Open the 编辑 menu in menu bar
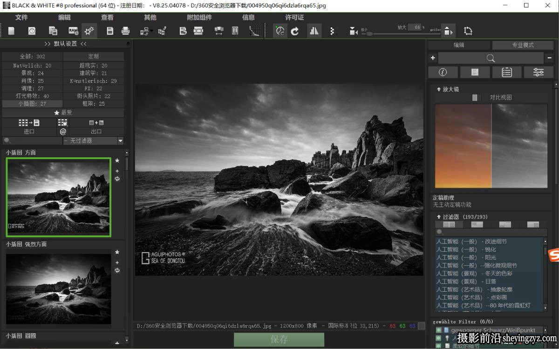559x349 pixels. coord(64,17)
